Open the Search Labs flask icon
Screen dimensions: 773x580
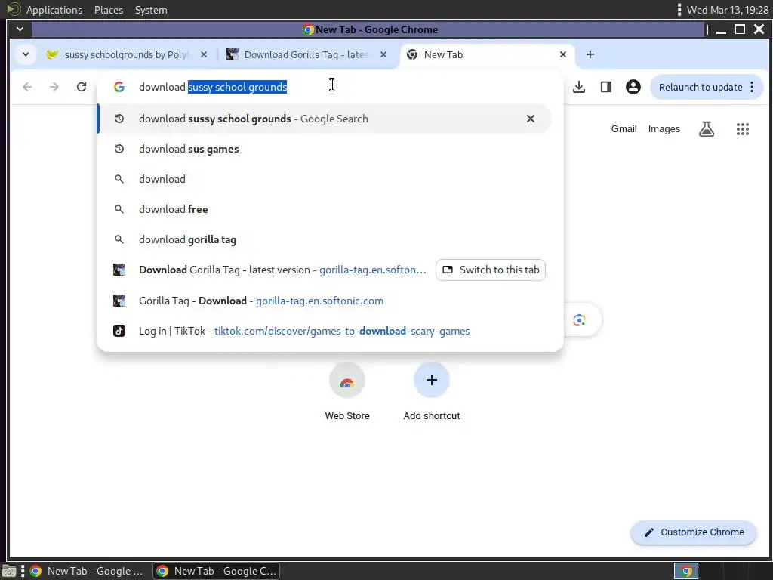coord(707,128)
